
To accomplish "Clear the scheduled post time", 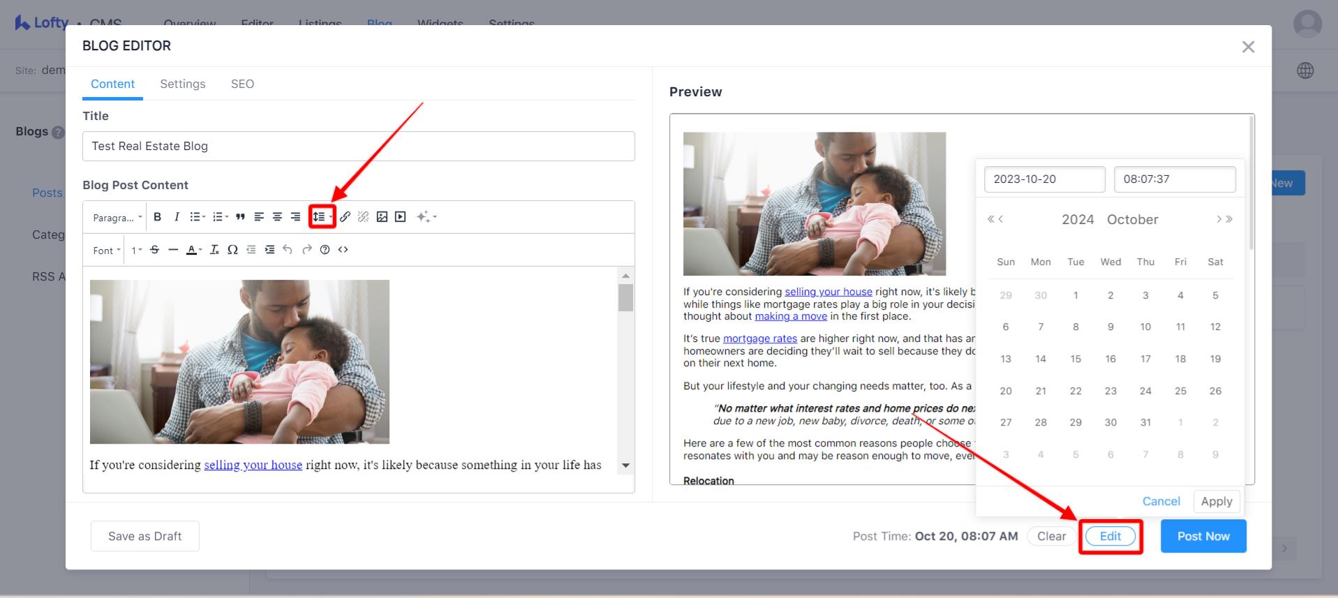I will click(1051, 536).
